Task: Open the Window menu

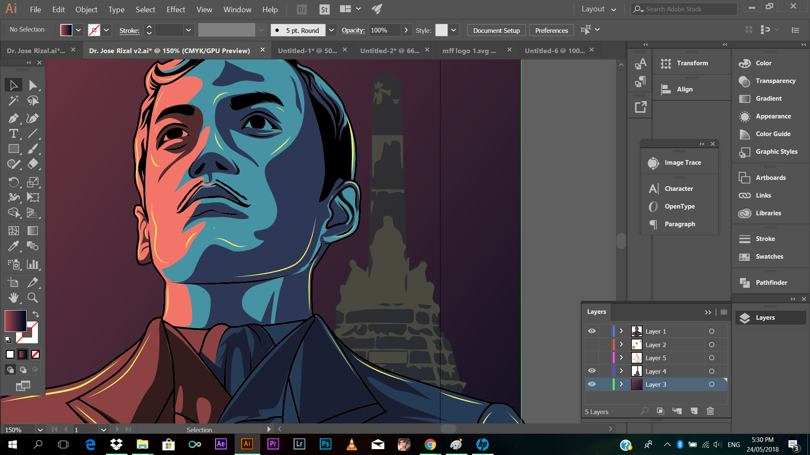Action: tap(237, 9)
